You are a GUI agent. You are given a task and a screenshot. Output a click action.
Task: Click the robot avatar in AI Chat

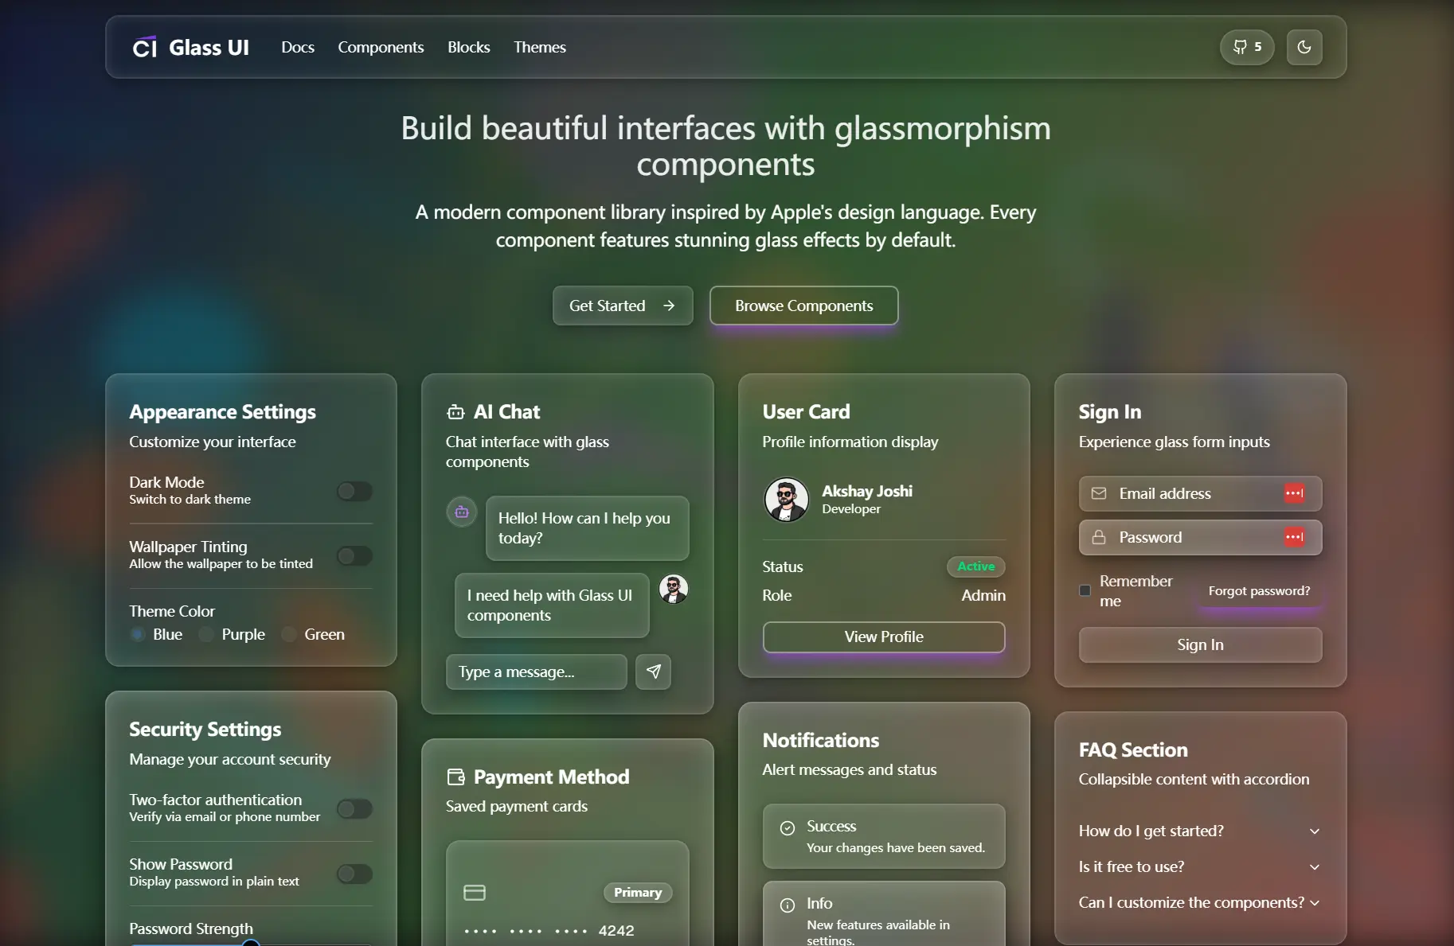click(x=461, y=512)
